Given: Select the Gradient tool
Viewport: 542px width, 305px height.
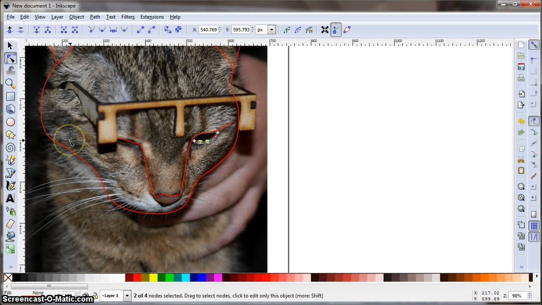Looking at the screenshot, I should pos(10,250).
